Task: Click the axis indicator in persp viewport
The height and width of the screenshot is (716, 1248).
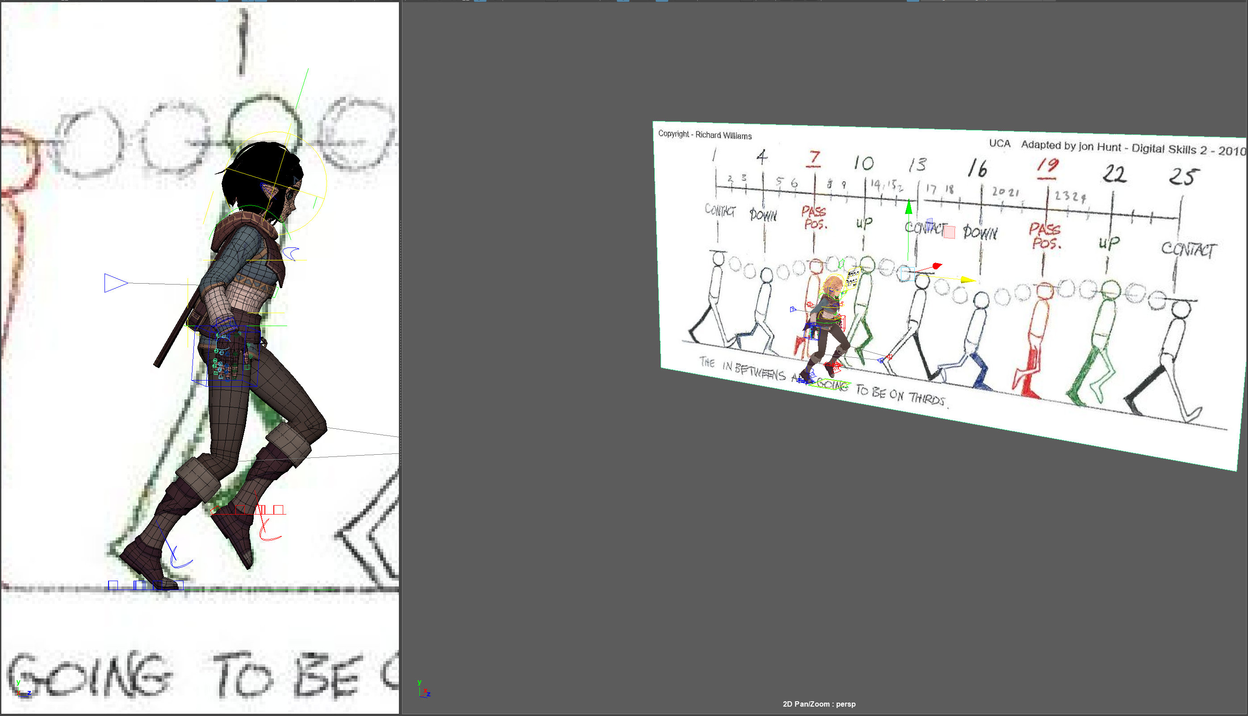Action: pos(424,690)
